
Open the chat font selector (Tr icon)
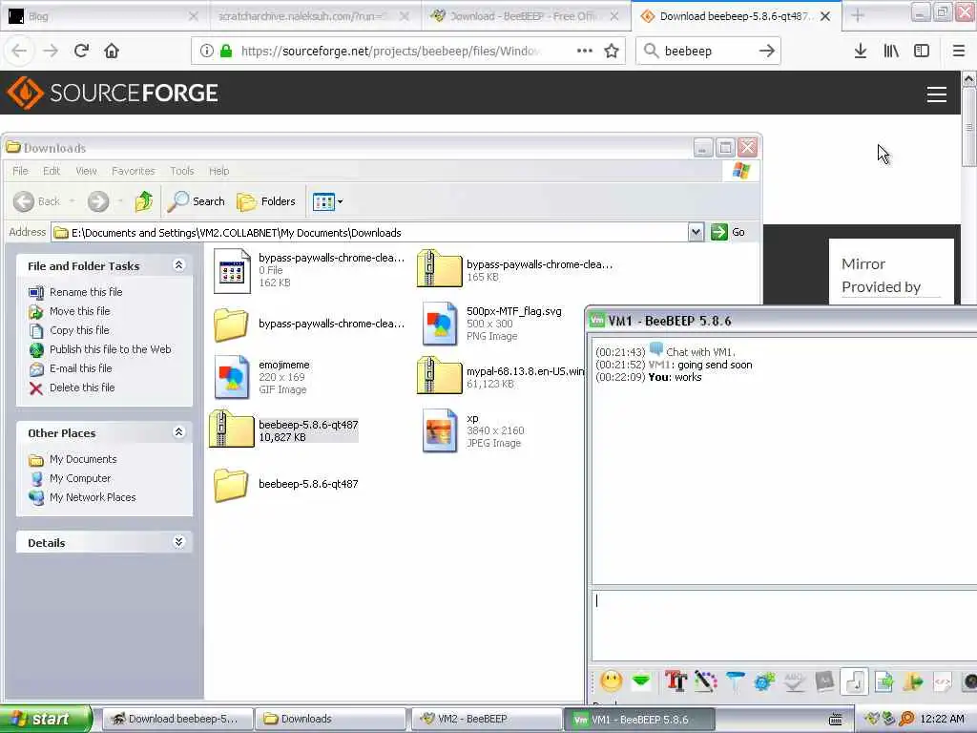(x=676, y=681)
